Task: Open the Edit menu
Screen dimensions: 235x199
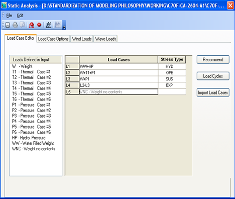Action: [20, 16]
